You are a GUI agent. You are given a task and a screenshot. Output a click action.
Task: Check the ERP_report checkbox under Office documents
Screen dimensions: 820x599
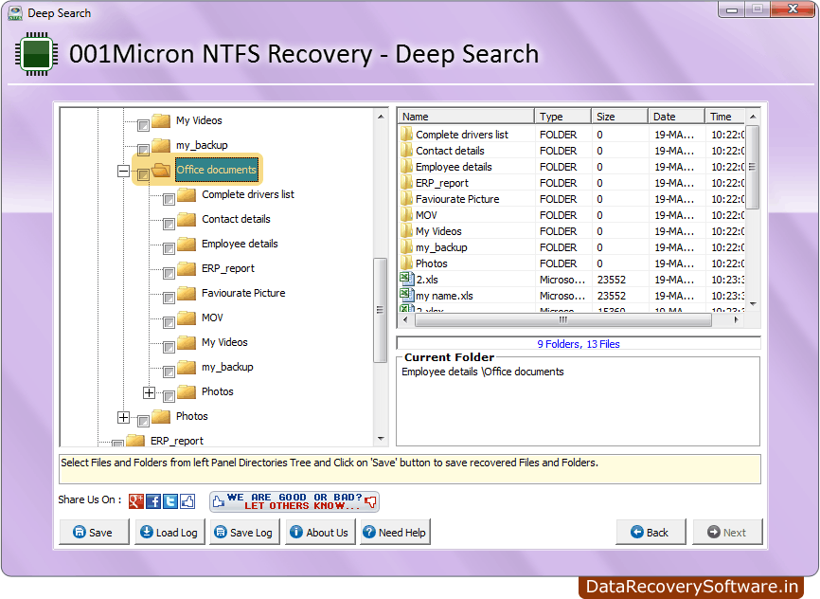coord(169,273)
